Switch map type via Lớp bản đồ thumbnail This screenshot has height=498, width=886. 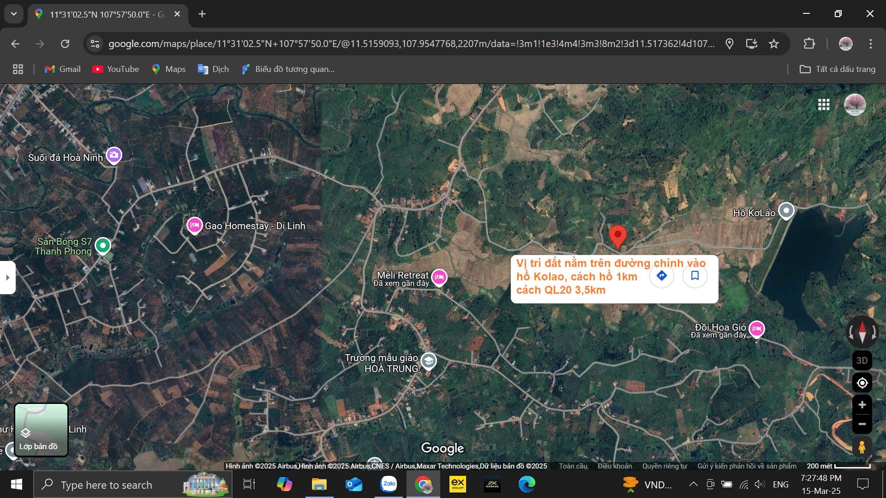41,430
